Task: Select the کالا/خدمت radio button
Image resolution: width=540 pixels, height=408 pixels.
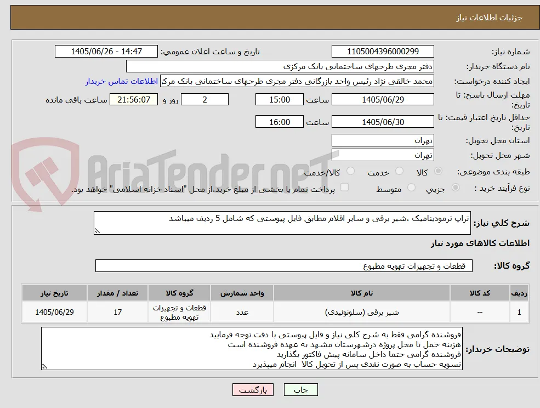Action: coord(350,171)
